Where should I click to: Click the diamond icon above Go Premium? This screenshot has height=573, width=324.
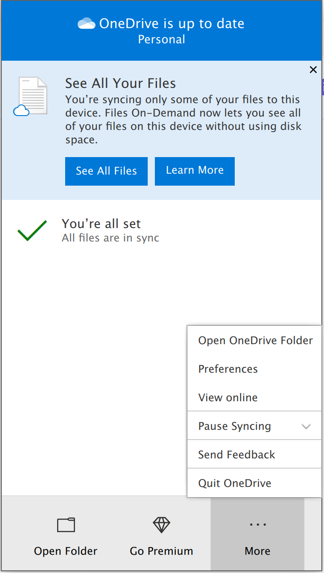(x=162, y=525)
